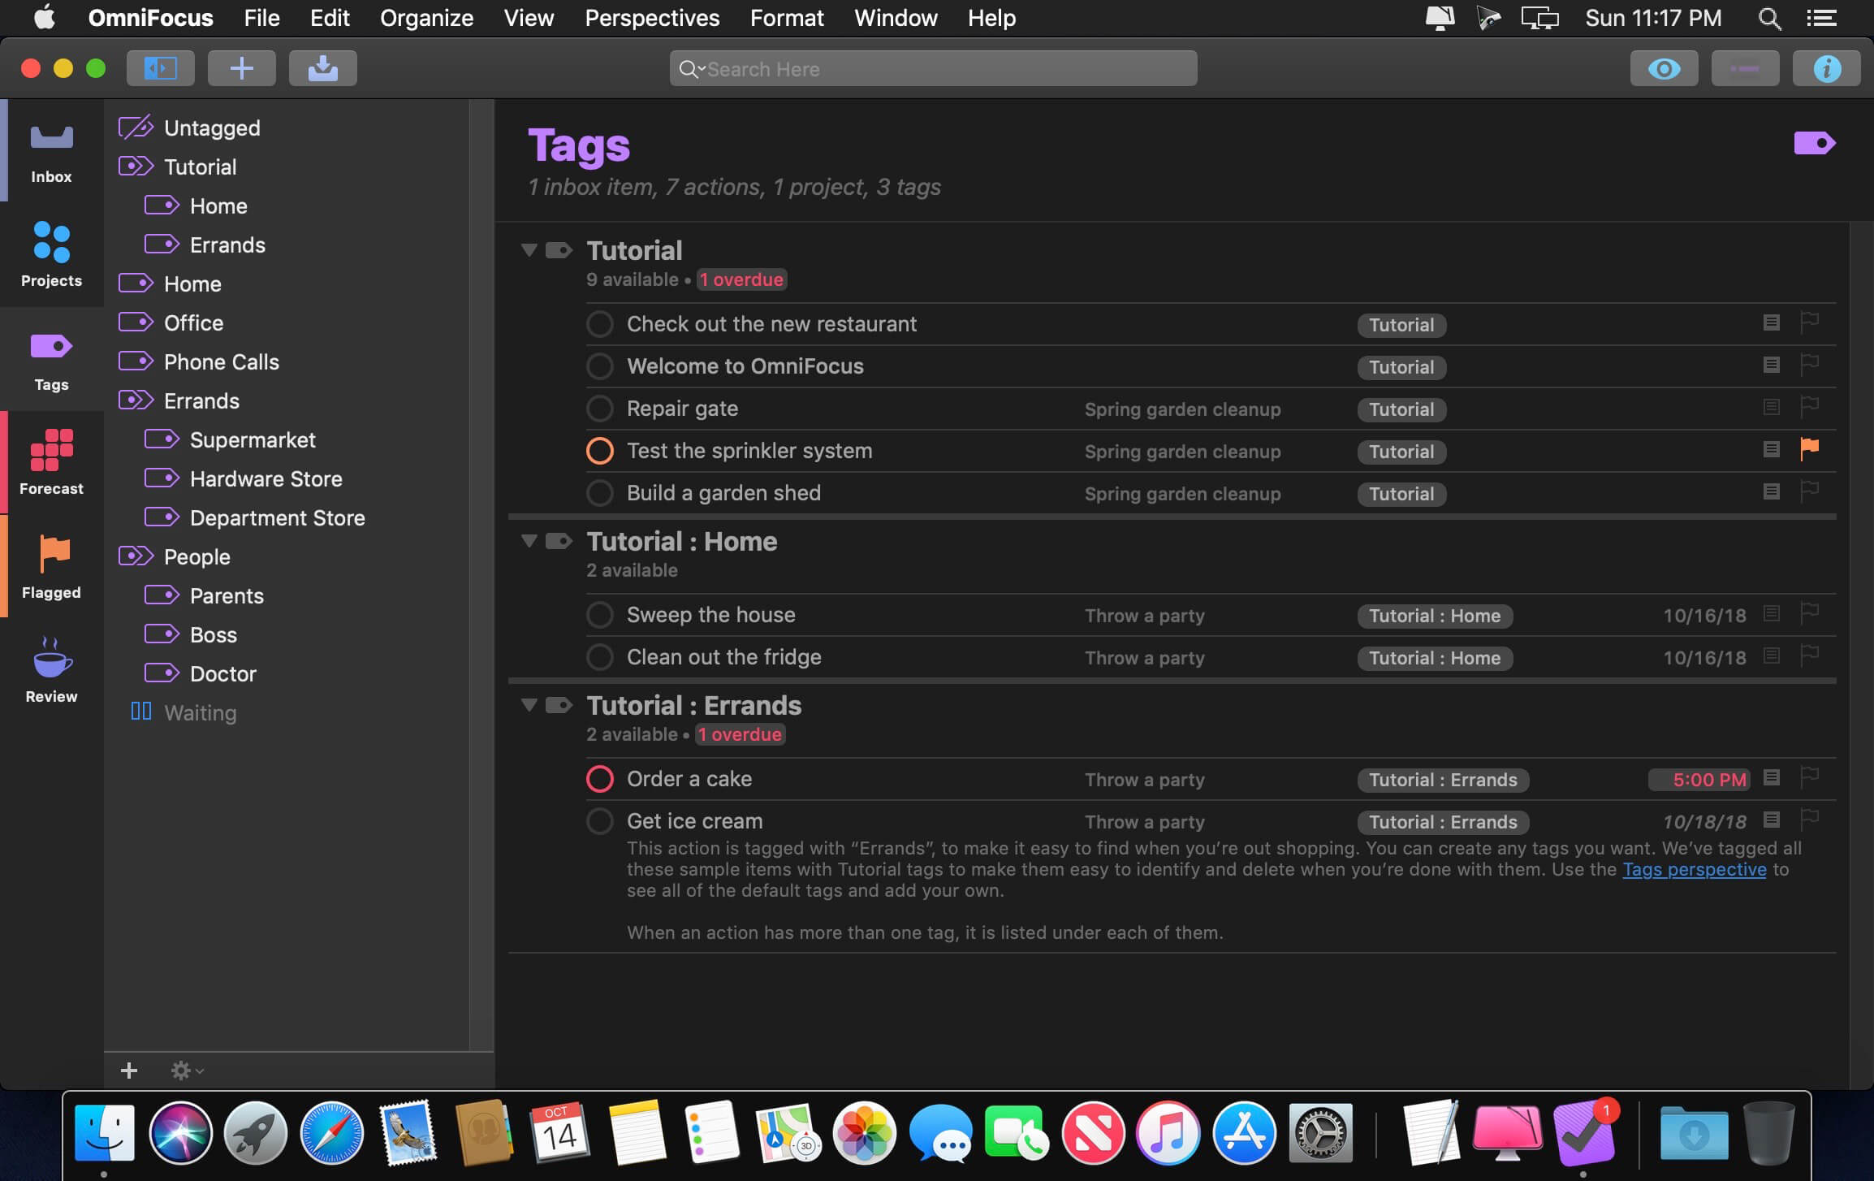This screenshot has height=1181, width=1874.
Task: Click inside the Search Here field
Action: click(x=932, y=68)
